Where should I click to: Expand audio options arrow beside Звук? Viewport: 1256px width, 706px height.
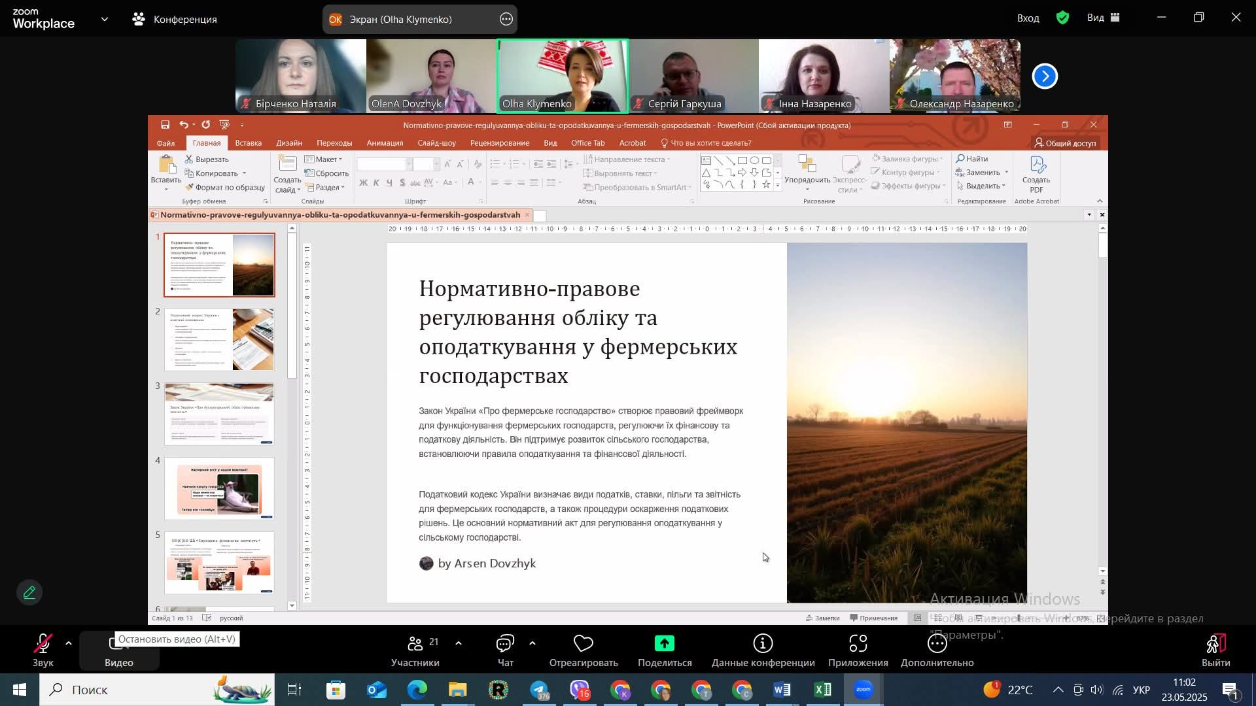[x=69, y=643]
